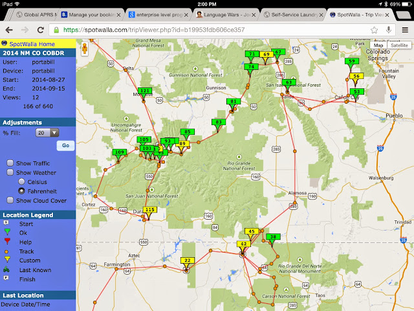Select yellow map marker 45
The image size is (414, 311).
click(x=252, y=231)
